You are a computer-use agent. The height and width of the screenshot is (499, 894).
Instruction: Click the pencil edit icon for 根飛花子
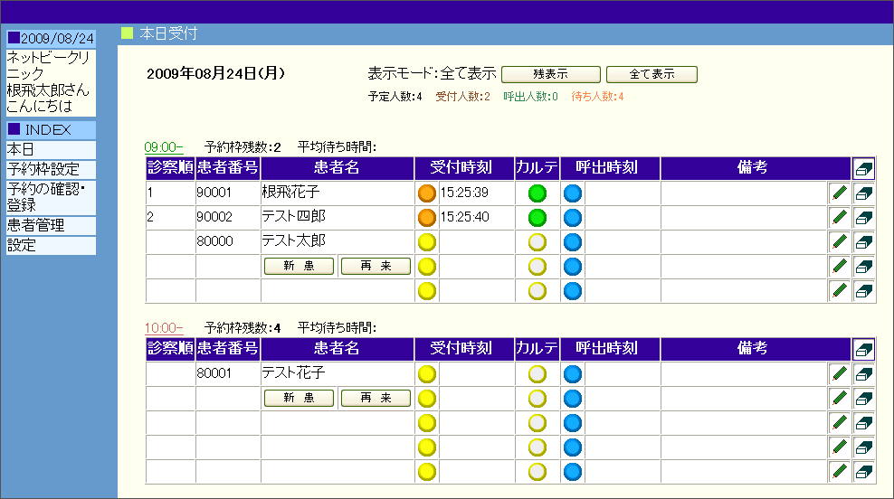click(x=839, y=193)
